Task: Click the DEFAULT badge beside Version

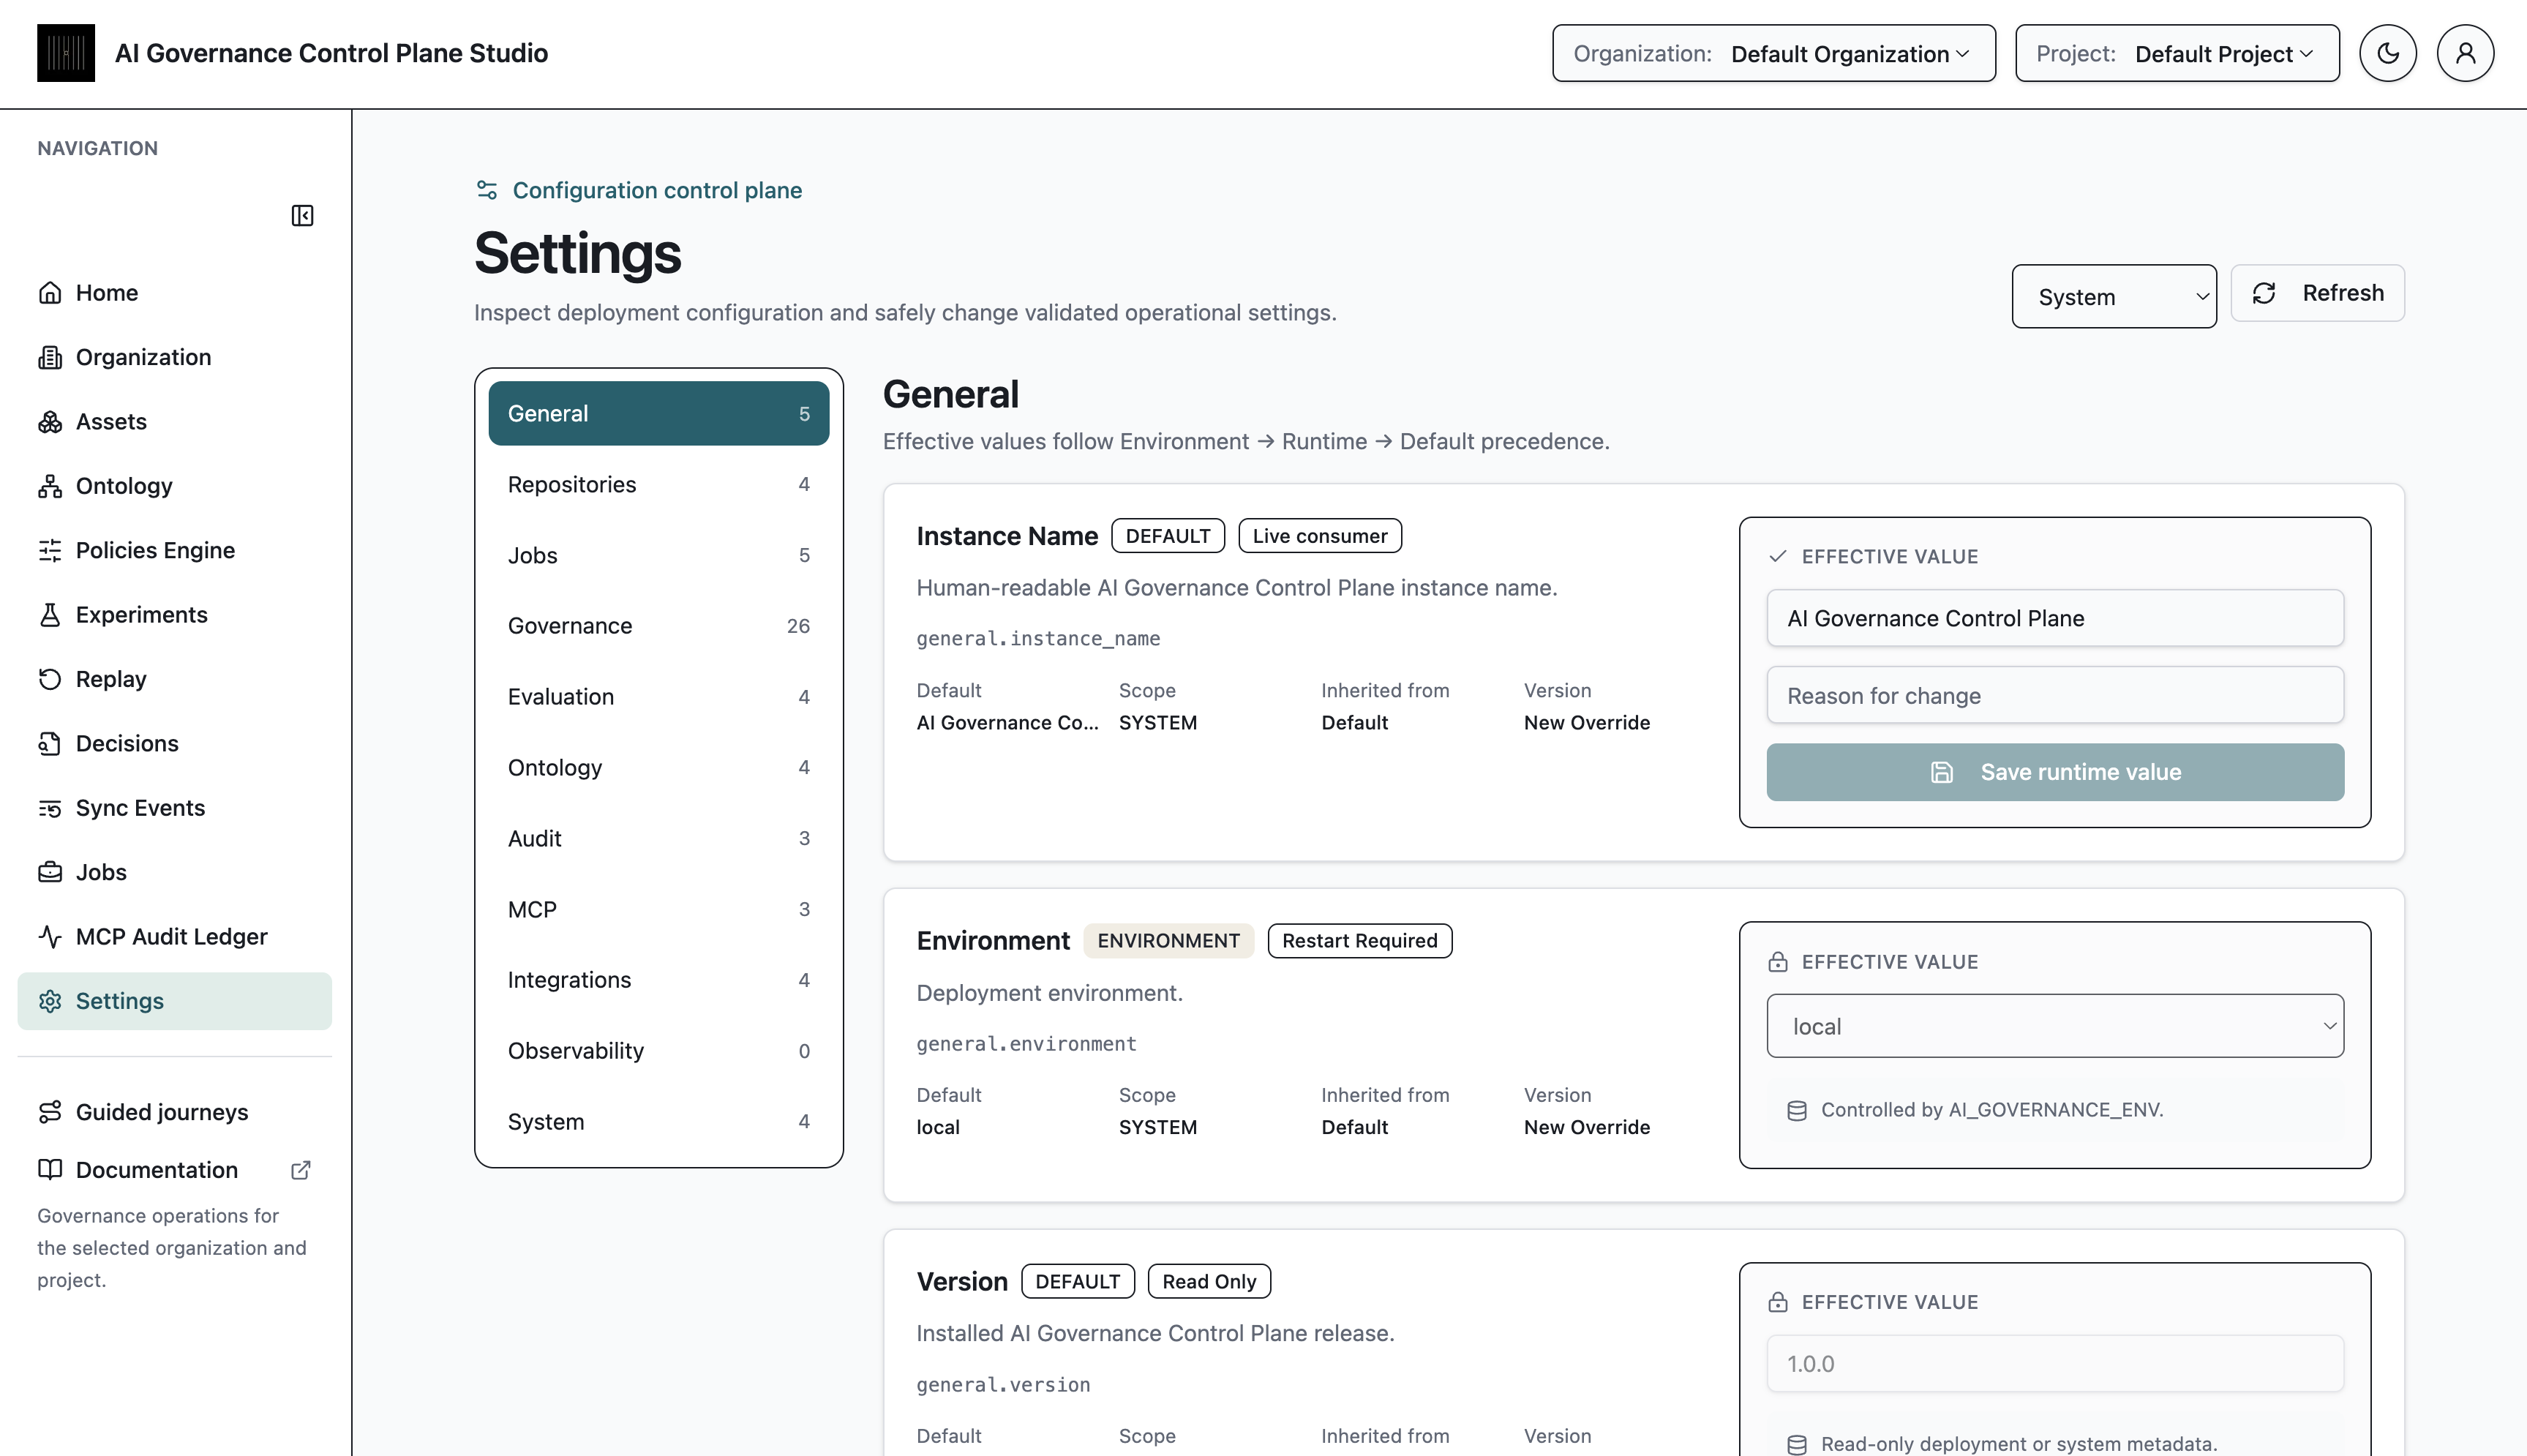Action: 1078,1282
